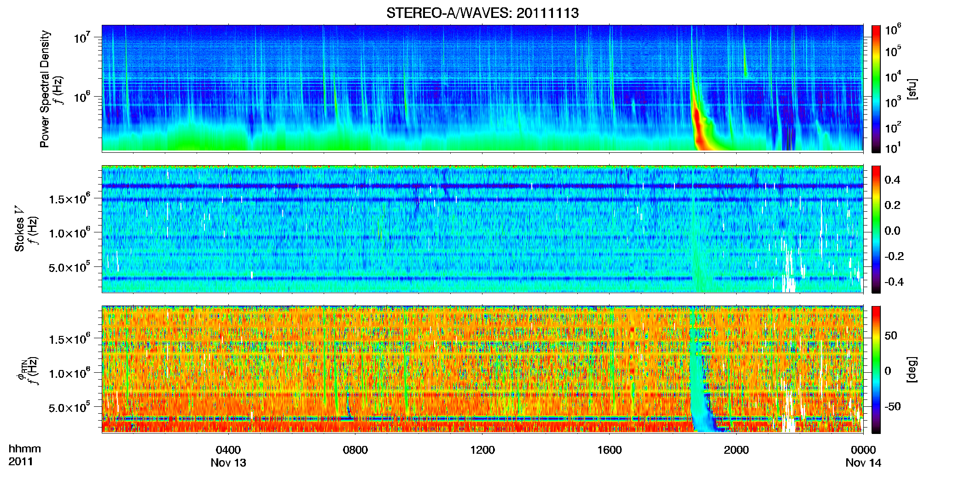Select the "0" label on the degrees colorbar
The height and width of the screenshot is (497, 965).
[888, 370]
